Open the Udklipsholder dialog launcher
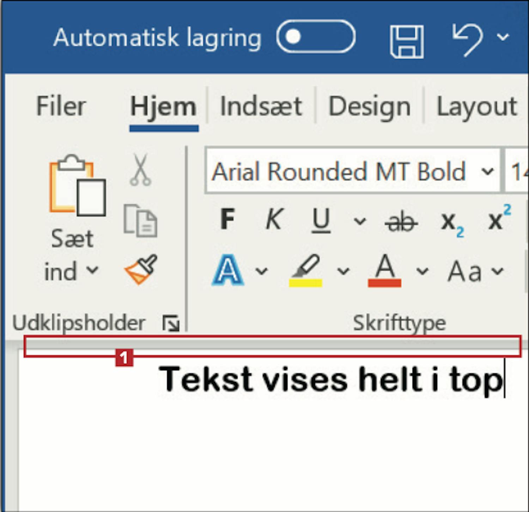Image resolution: width=529 pixels, height=512 pixels. pyautogui.click(x=171, y=323)
